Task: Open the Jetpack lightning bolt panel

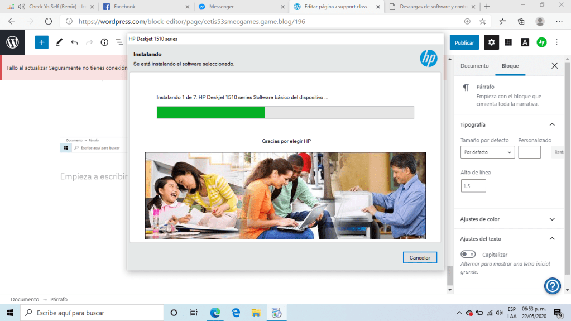Action: 541,42
